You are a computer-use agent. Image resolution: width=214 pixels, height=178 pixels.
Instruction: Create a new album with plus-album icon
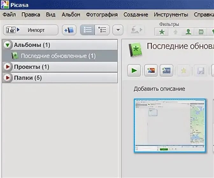coord(69,30)
